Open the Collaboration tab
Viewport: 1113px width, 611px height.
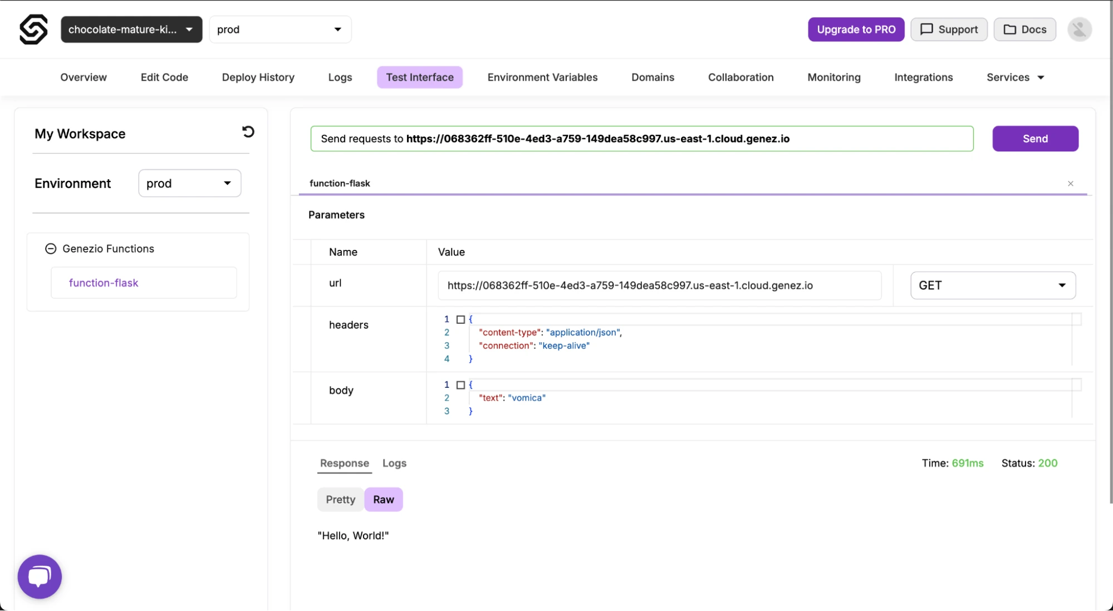(x=741, y=77)
